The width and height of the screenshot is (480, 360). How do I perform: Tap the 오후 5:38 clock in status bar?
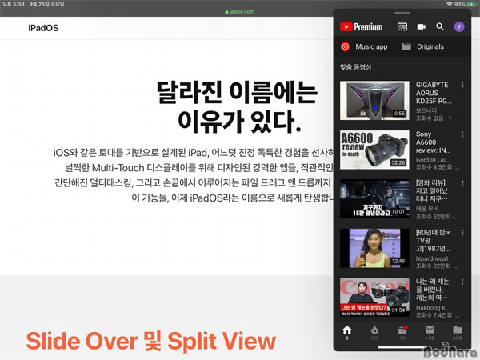(13, 4)
